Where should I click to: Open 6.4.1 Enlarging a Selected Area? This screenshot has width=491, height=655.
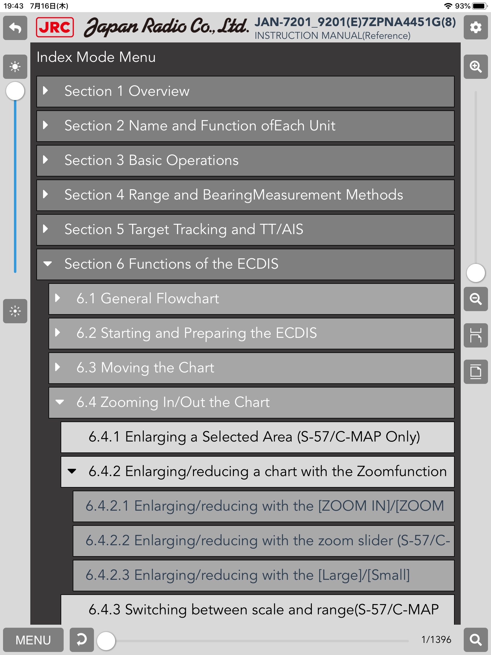pos(258,437)
